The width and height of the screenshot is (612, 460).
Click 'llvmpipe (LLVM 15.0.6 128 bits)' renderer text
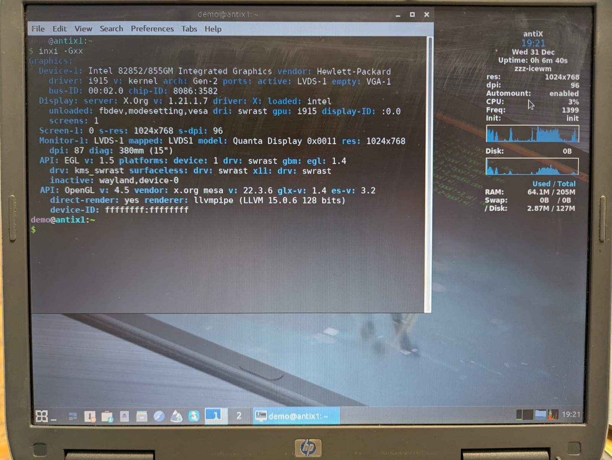tap(269, 200)
